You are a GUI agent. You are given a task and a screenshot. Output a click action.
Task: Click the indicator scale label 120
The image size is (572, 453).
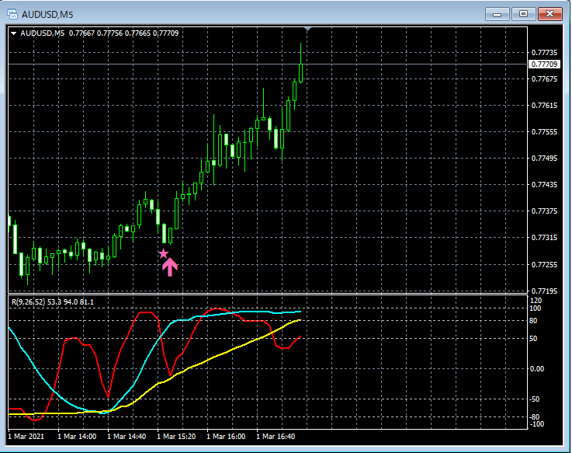(x=536, y=301)
